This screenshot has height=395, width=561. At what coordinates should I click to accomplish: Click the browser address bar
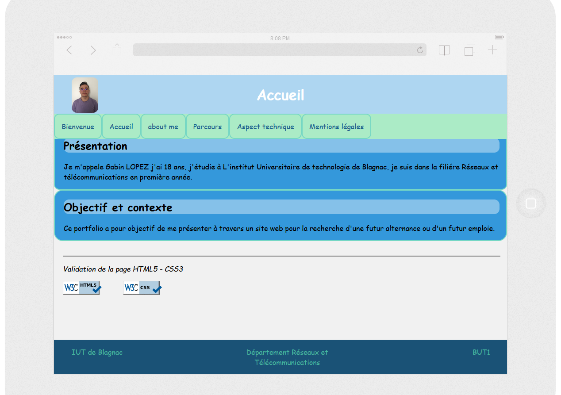click(280, 50)
